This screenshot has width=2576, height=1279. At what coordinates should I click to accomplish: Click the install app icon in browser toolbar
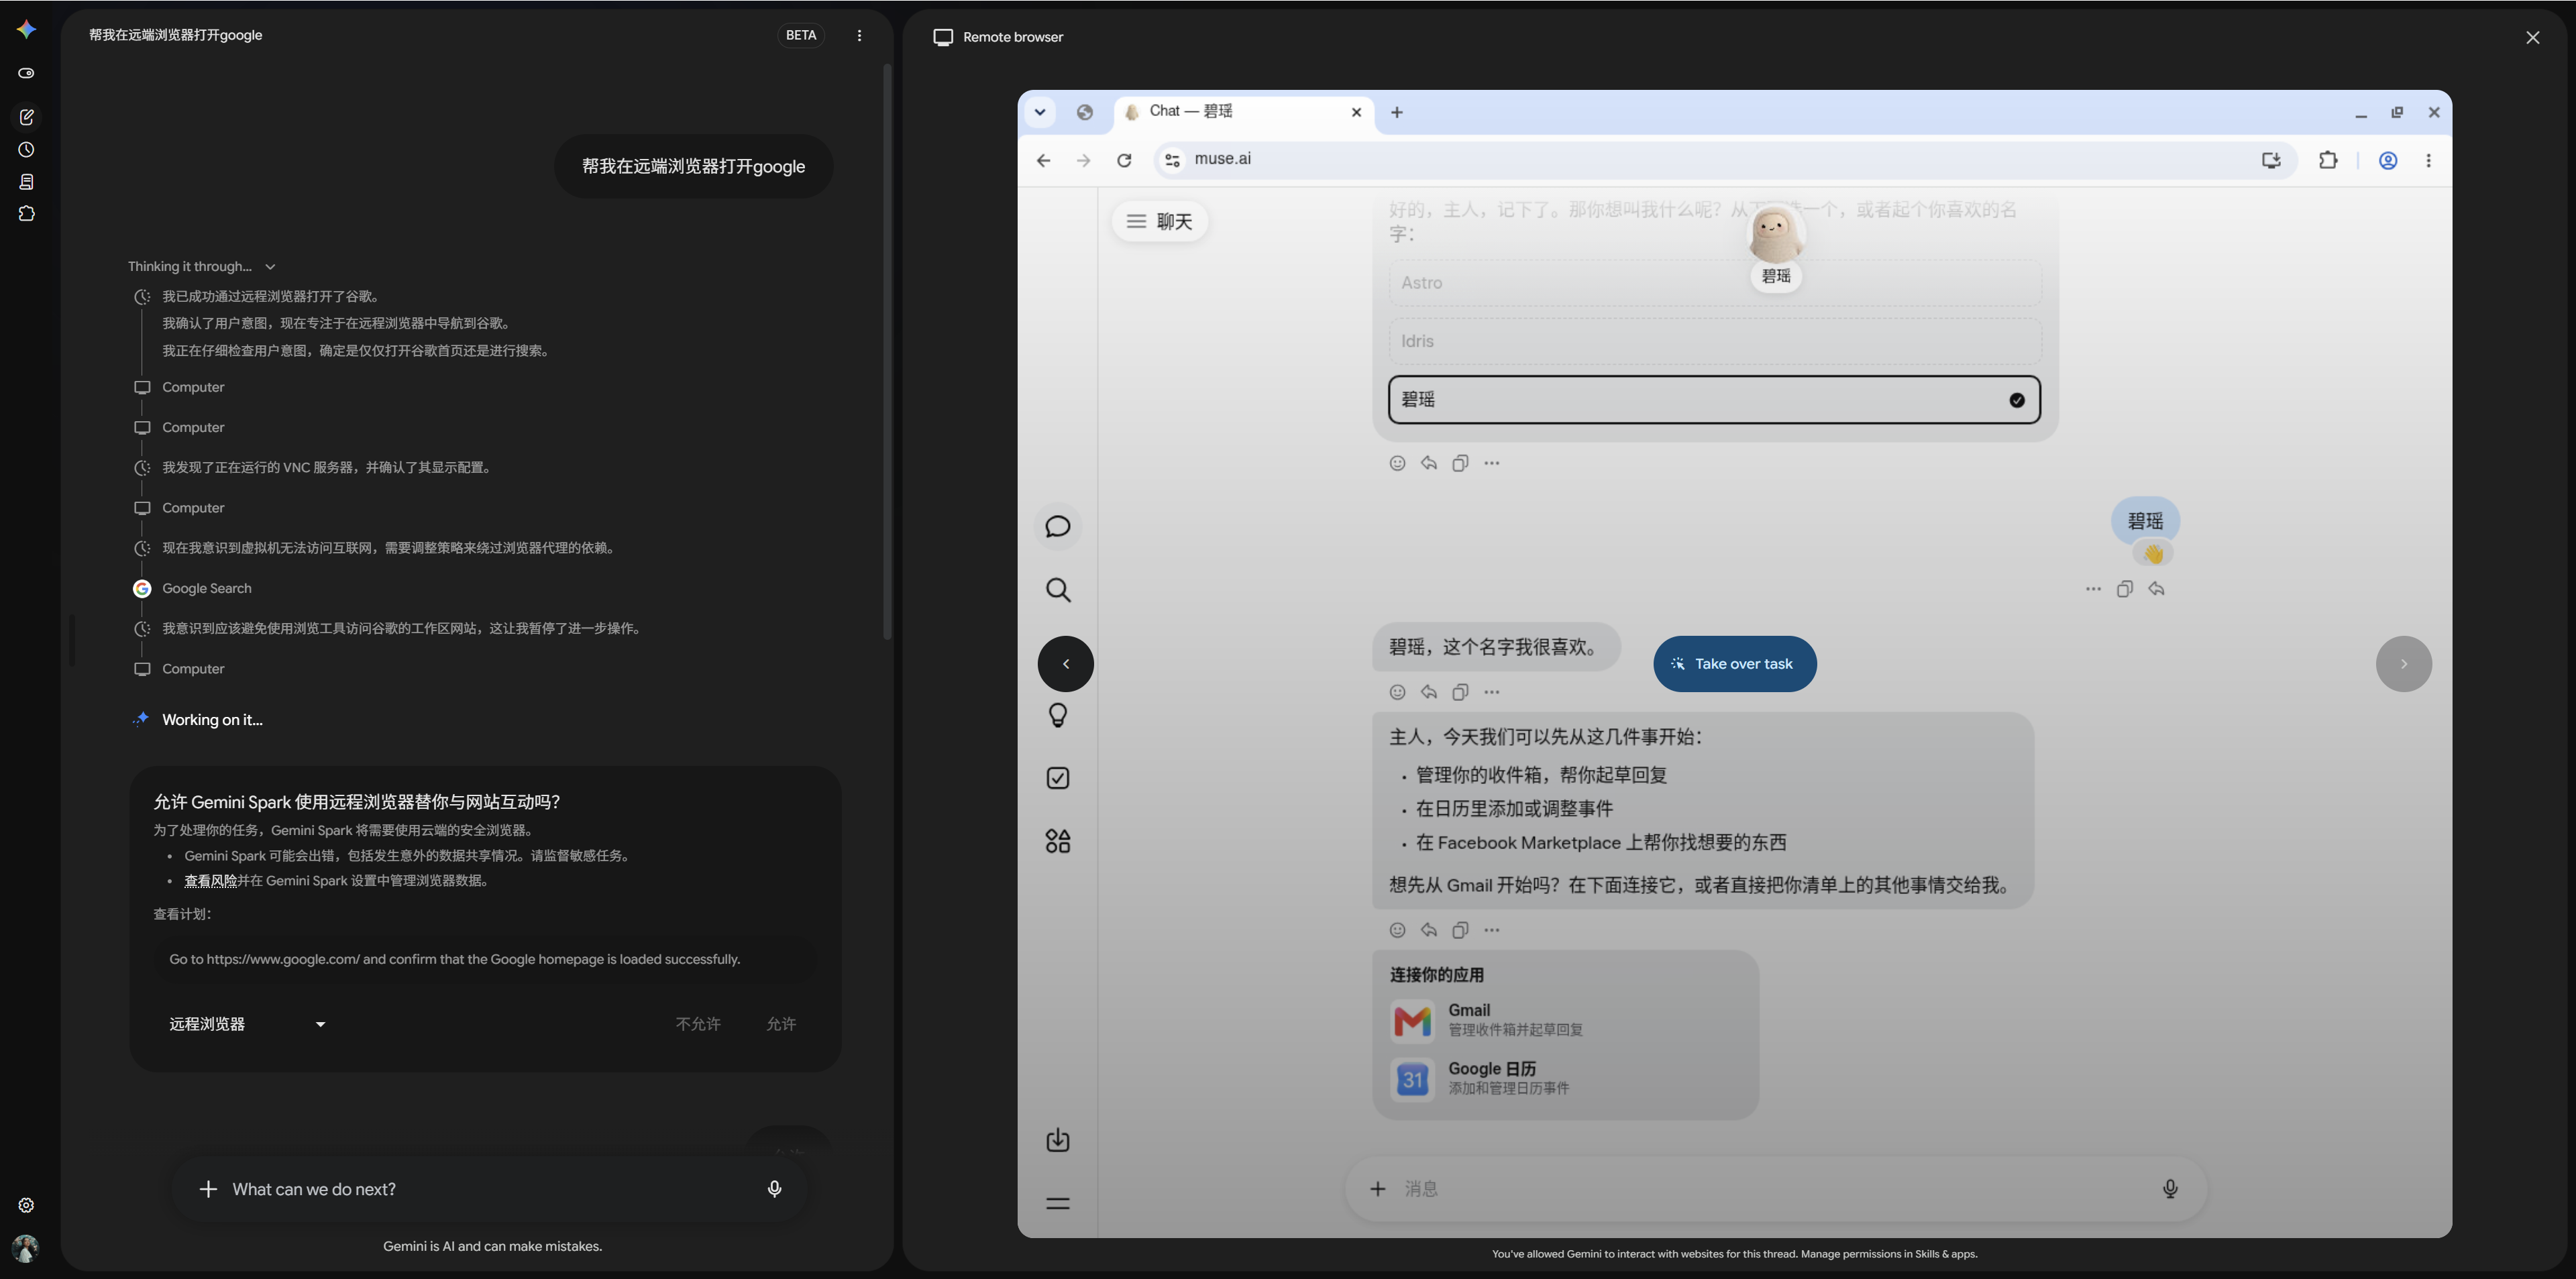coord(2271,160)
